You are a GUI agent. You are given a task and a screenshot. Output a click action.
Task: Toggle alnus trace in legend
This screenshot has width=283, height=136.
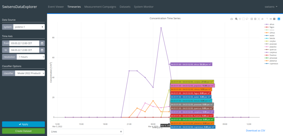(x=271, y=24)
